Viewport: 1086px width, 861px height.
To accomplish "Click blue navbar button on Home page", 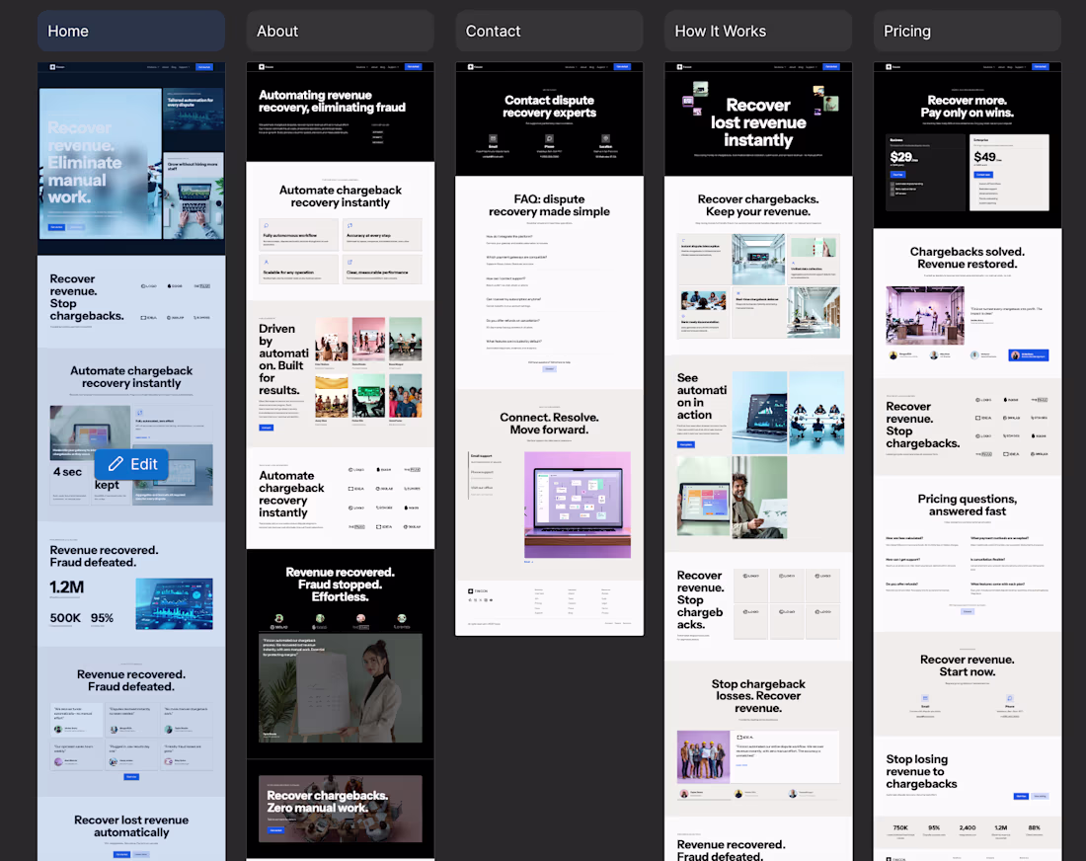I will click(204, 67).
